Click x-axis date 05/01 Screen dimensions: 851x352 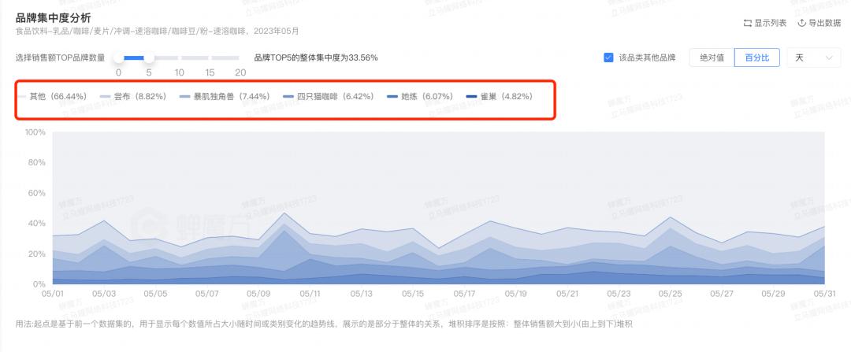pyautogui.click(x=52, y=294)
